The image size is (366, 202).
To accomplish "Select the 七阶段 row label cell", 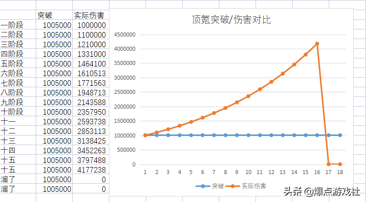I will point(18,83).
